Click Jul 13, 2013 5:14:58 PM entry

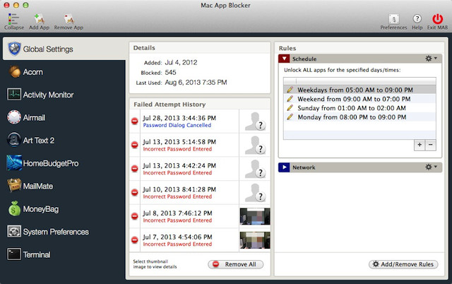179,141
